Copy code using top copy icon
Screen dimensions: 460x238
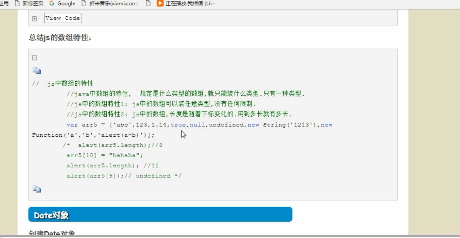click(x=37, y=71)
